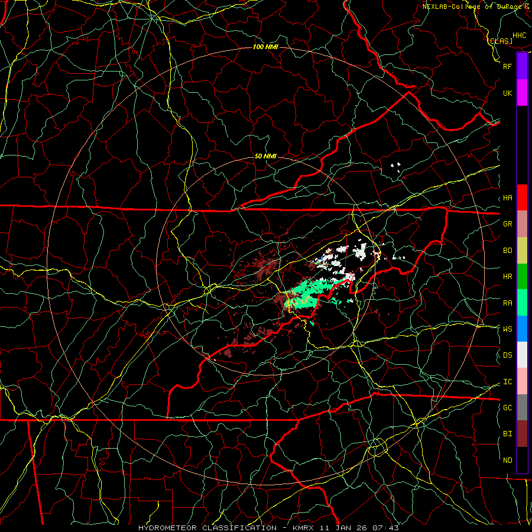Viewport: 532px width, 532px height.
Task: Click the WS legend label
Action: coord(507,329)
